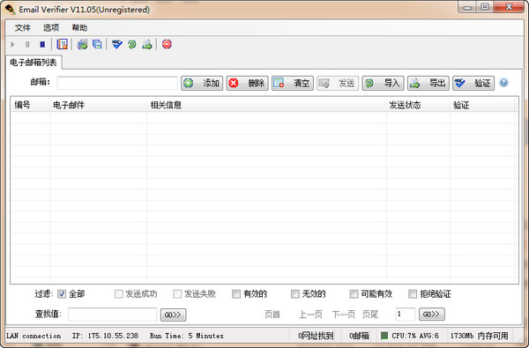
Task: Toggle the 发送失败 filter checkbox
Action: tap(177, 294)
